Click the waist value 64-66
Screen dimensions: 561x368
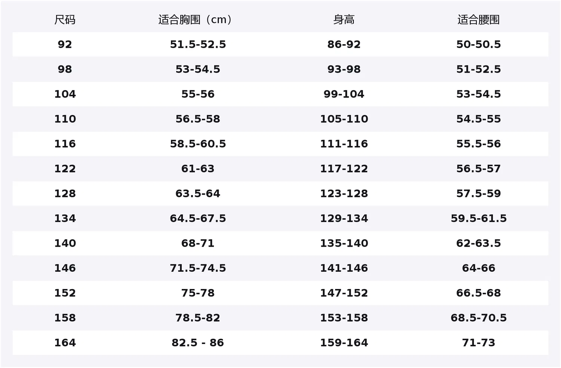click(x=478, y=268)
